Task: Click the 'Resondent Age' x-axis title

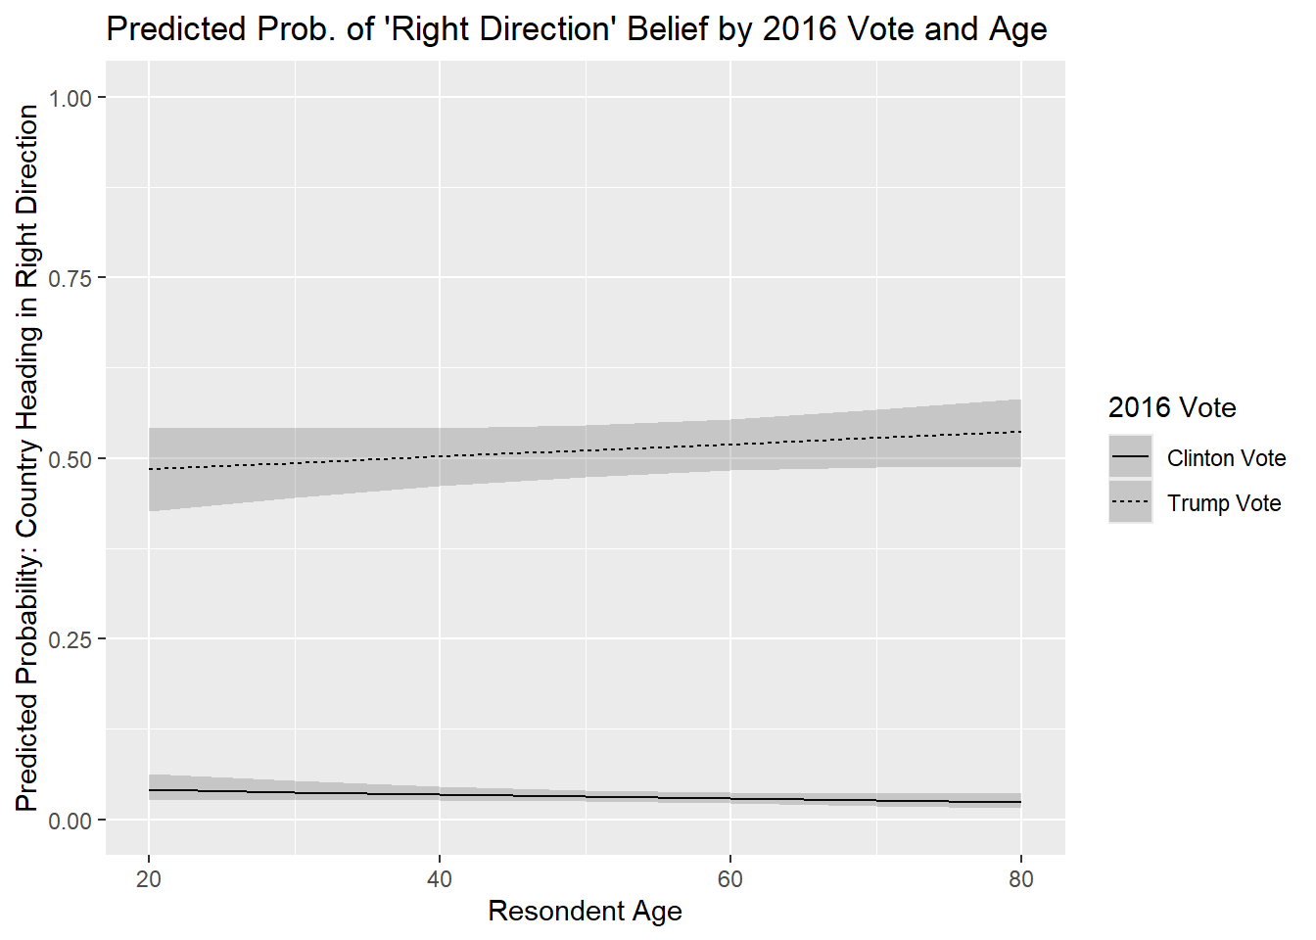Action: click(x=585, y=911)
